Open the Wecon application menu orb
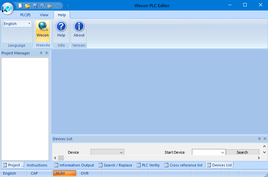This screenshot has height=177, width=268. 7,8
